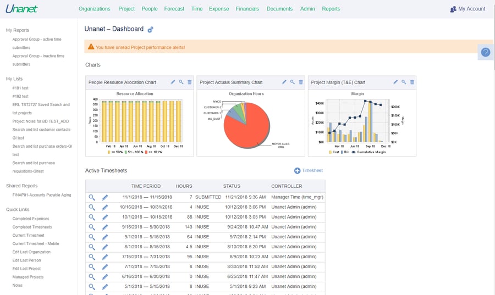Viewport: 495px width, 295px height.
Task: Open the help question mark button
Action: (486, 52)
